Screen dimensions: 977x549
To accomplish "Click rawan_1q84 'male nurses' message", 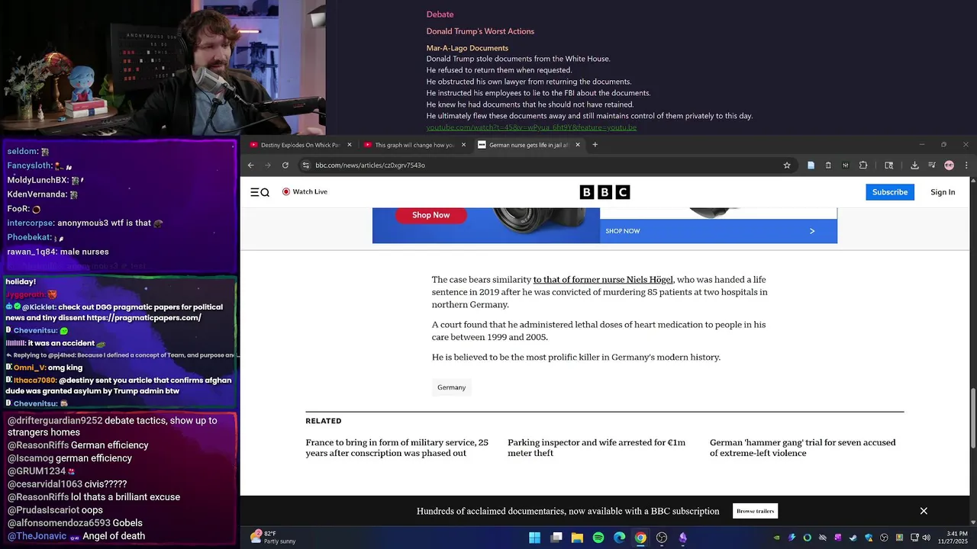I will [58, 252].
